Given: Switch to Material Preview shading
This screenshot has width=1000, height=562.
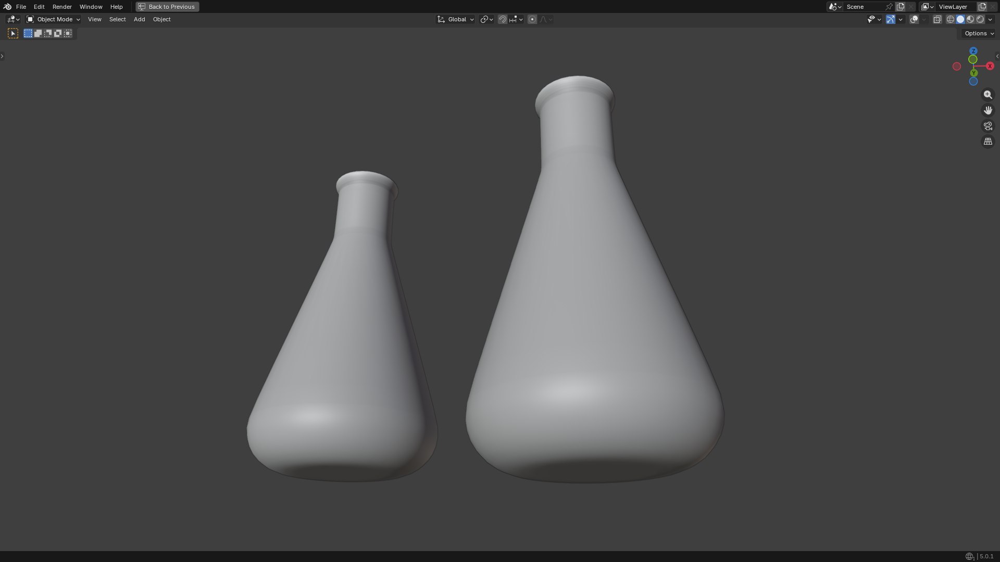Looking at the screenshot, I should coord(970,19).
